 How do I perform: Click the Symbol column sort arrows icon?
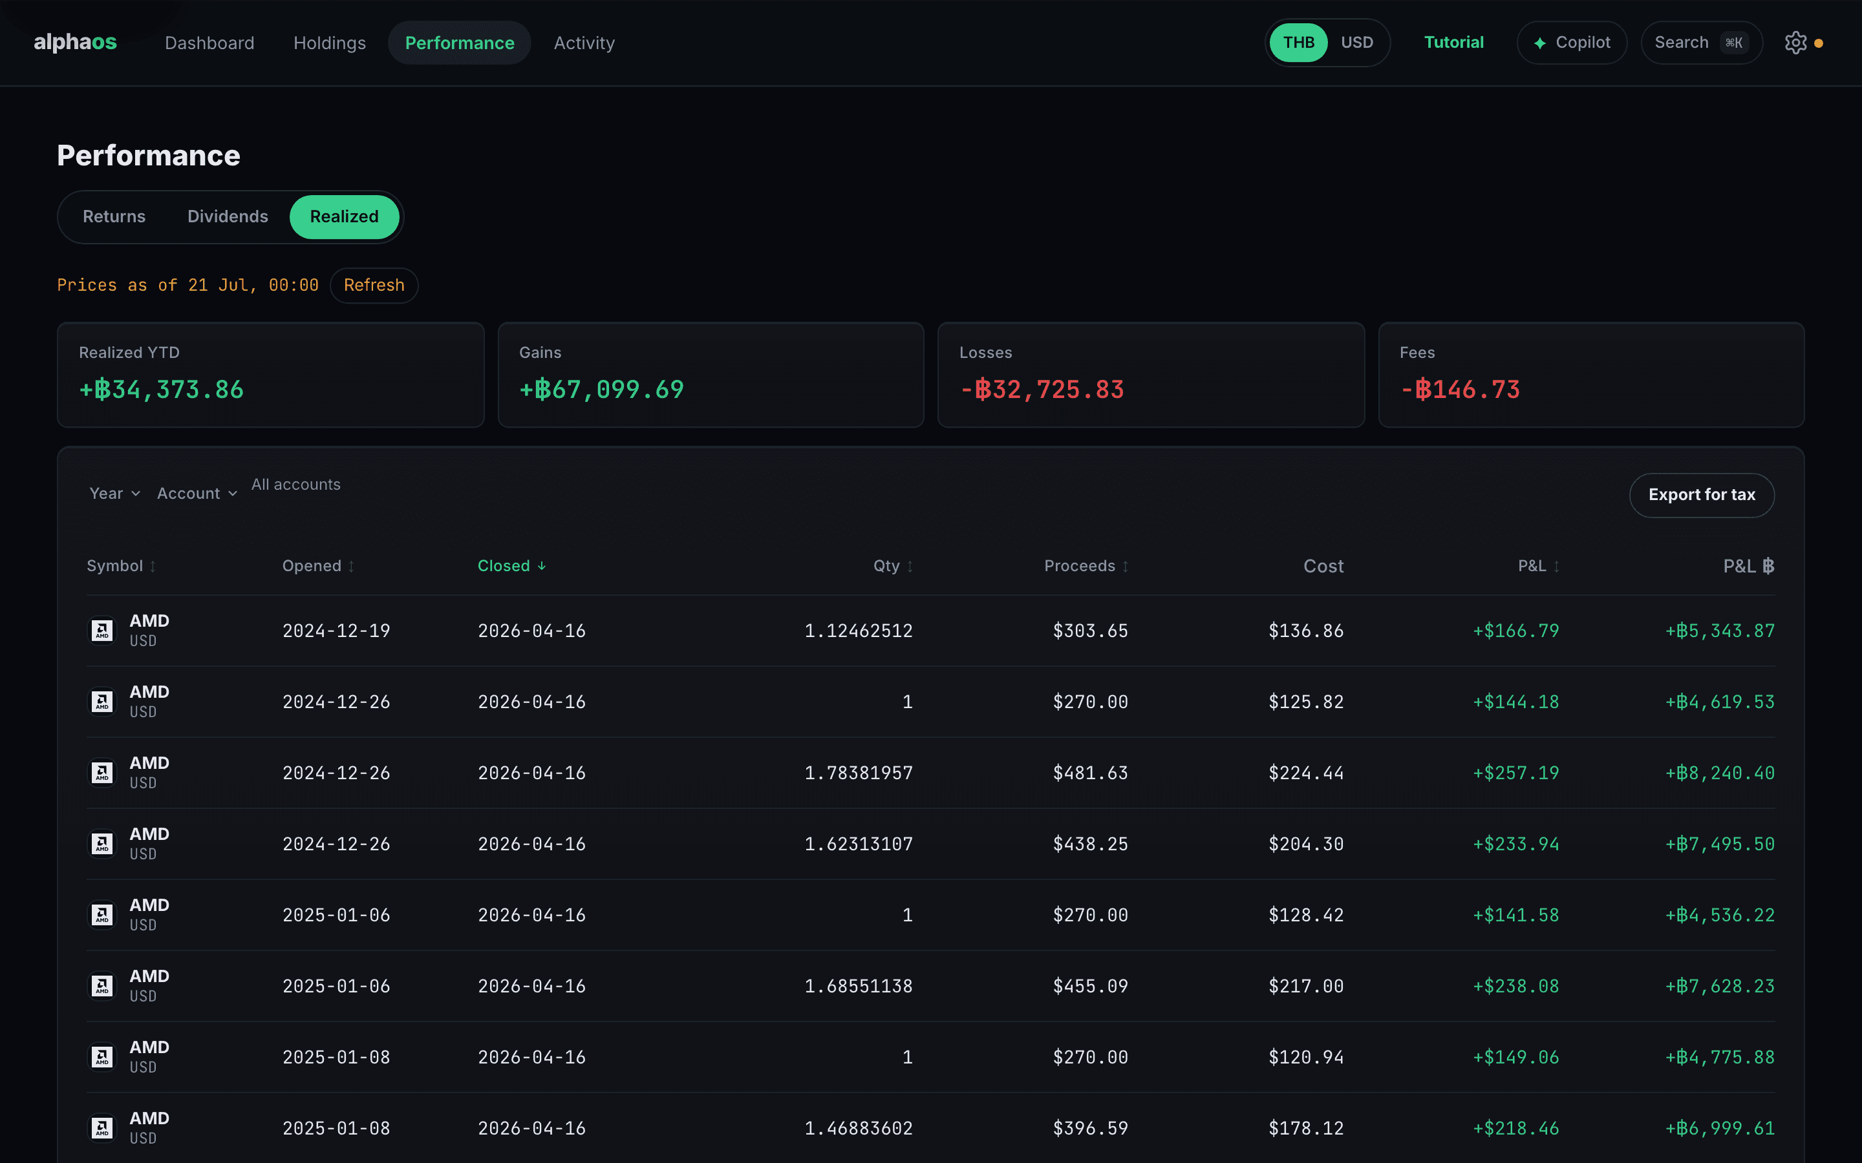point(153,566)
